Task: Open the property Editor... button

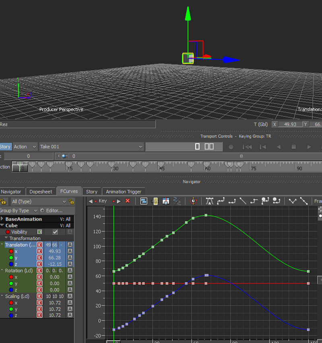Action: coord(52,211)
